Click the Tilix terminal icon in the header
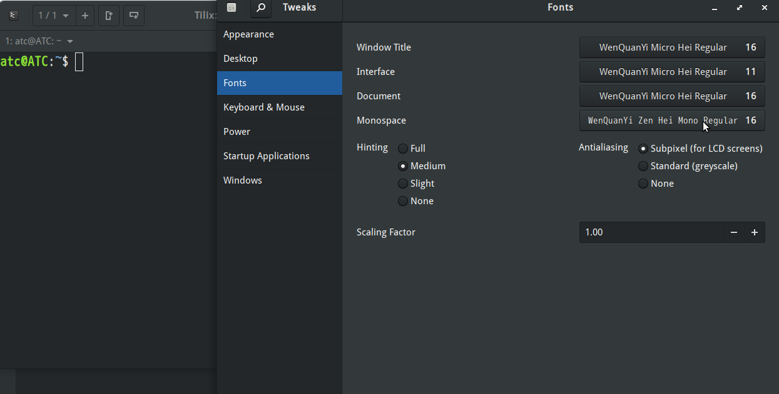This screenshot has width=779, height=394. click(14, 16)
